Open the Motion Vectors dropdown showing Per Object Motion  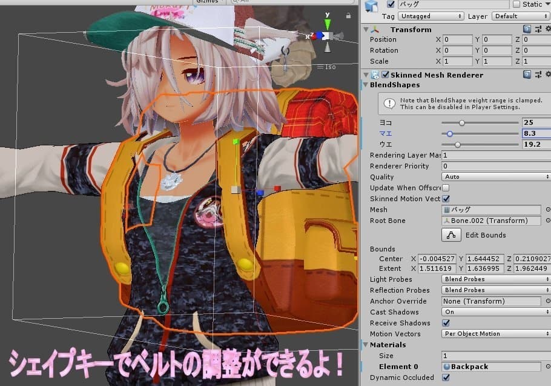coord(495,333)
